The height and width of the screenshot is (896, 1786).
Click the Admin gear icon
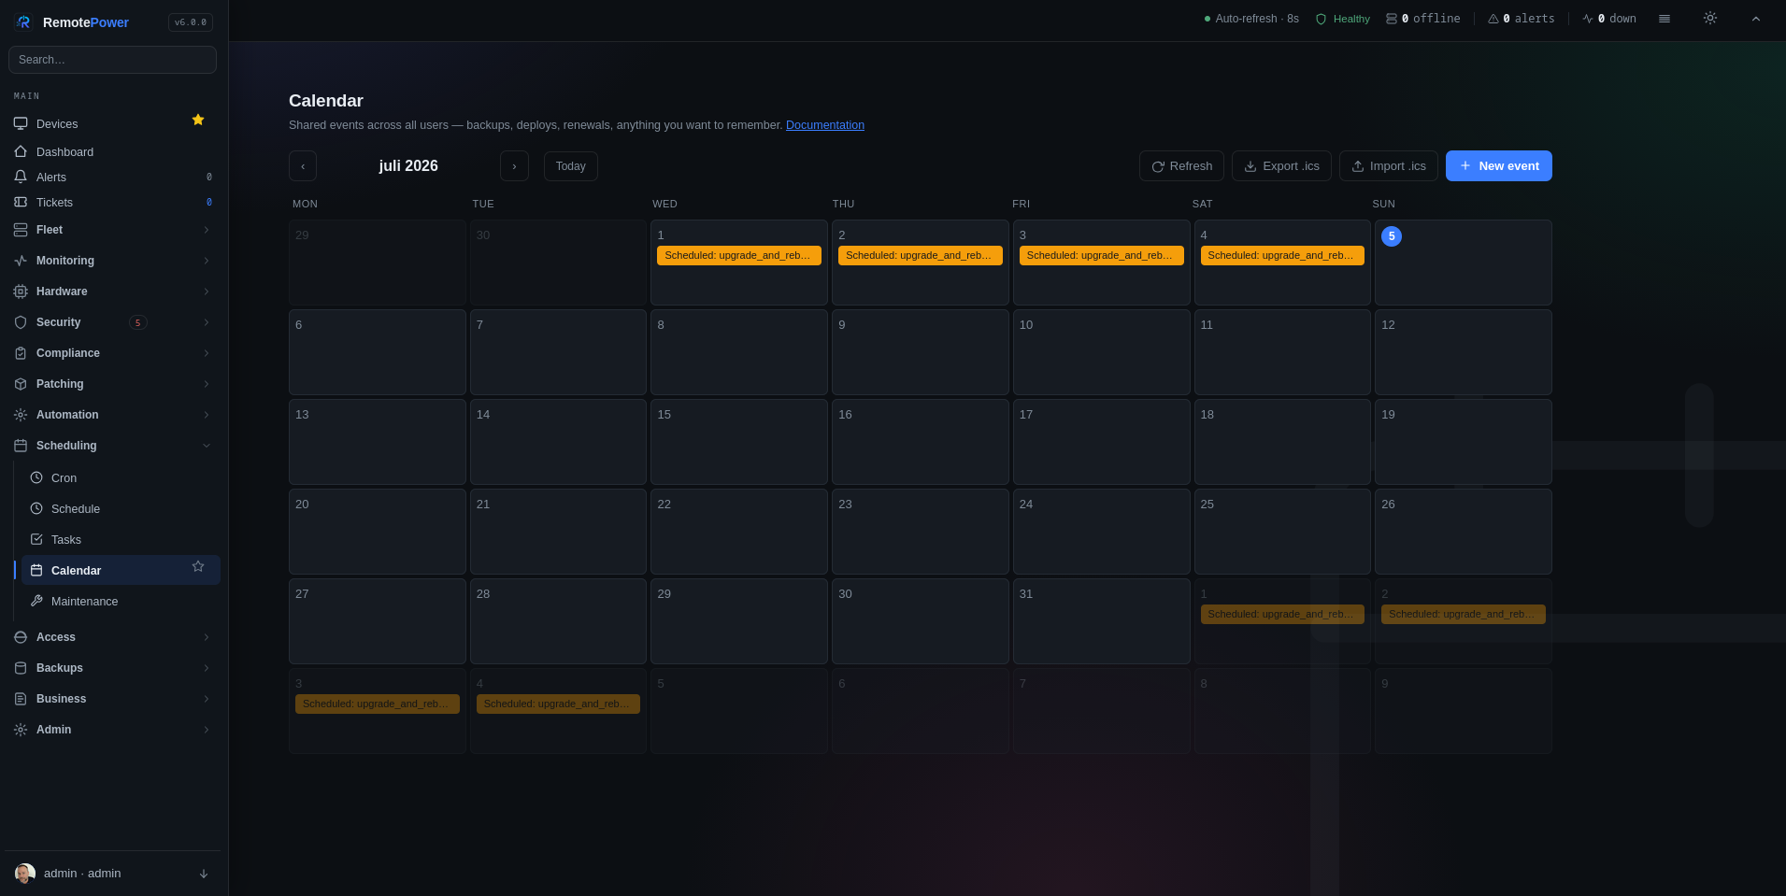[x=21, y=730]
